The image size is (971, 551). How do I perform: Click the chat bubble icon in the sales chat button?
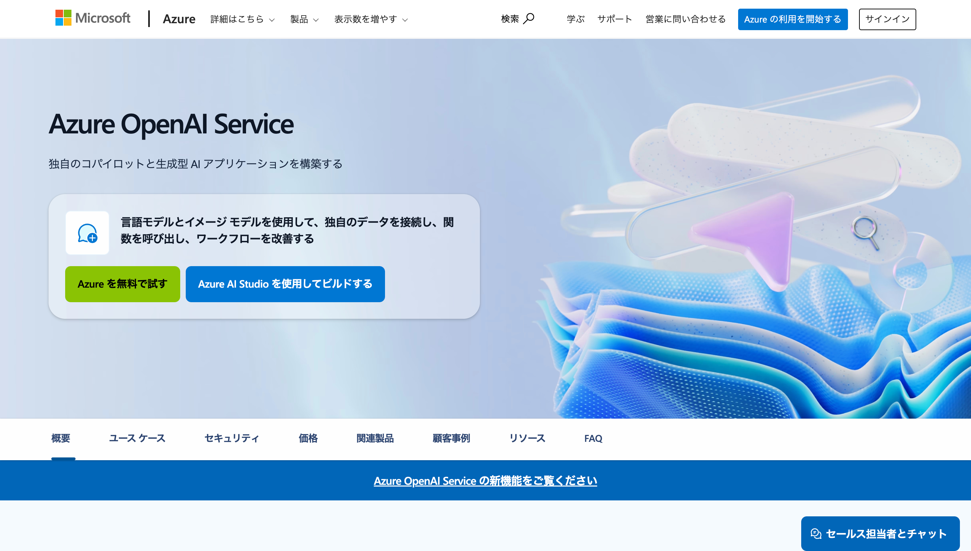coord(815,534)
